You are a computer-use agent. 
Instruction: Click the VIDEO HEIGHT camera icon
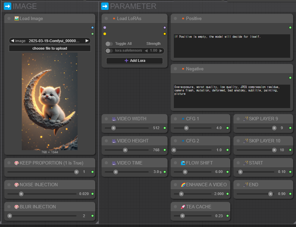114,141
